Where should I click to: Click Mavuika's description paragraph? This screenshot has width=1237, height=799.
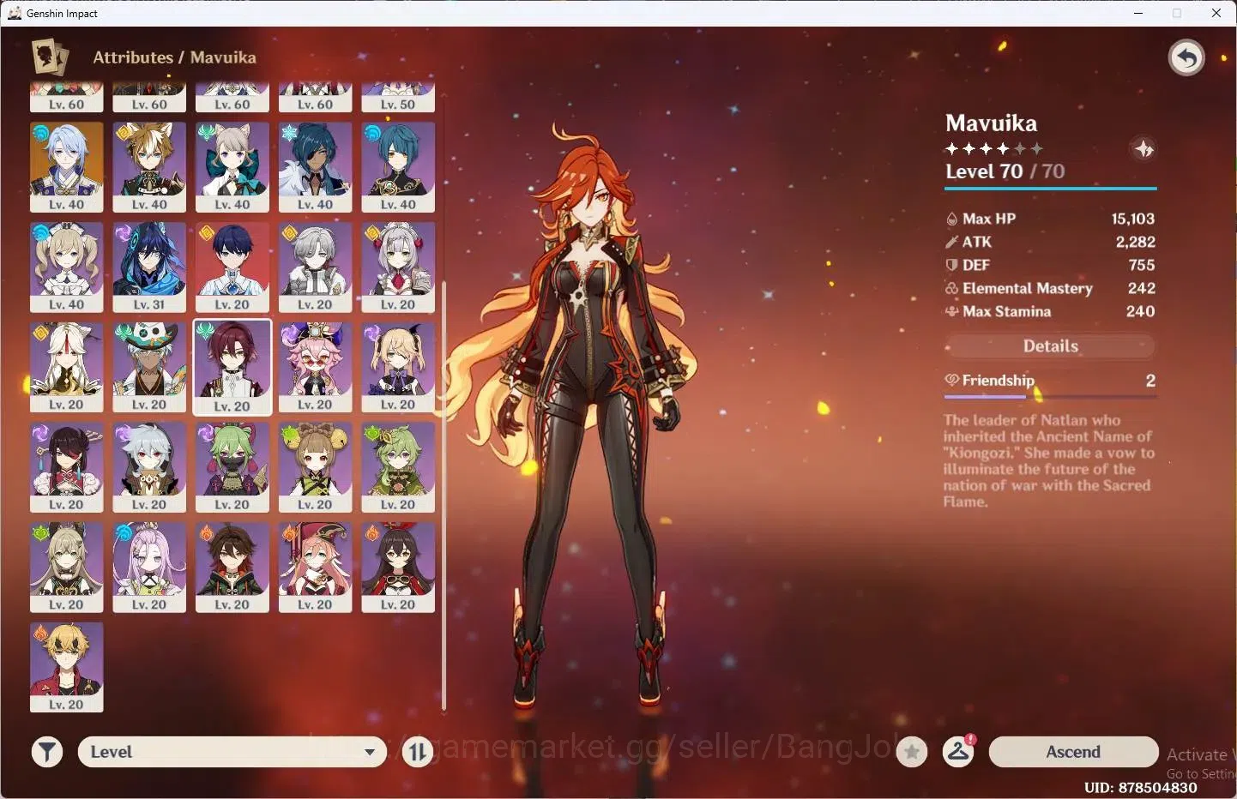tap(1048, 460)
